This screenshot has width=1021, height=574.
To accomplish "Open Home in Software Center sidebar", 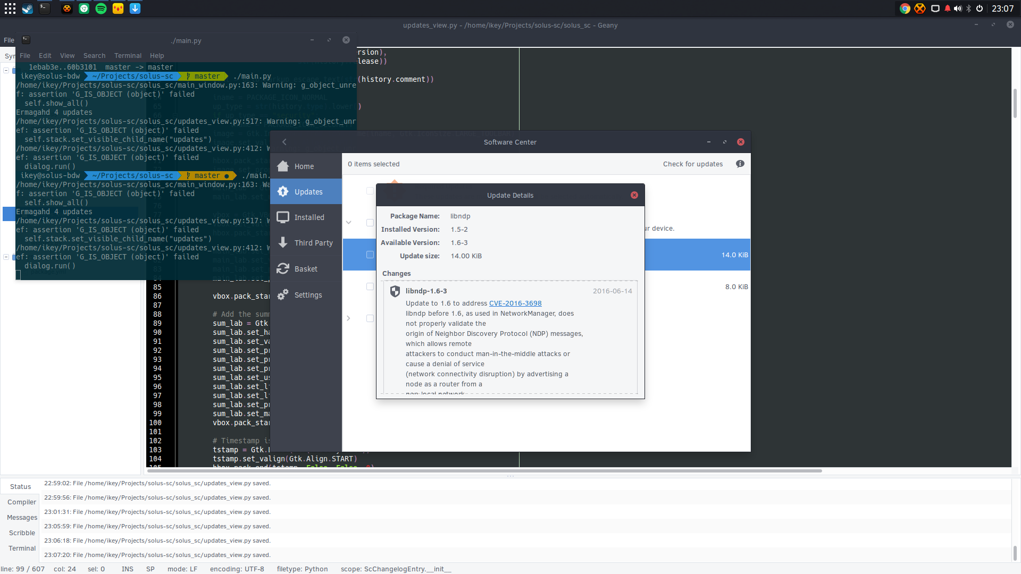I will pyautogui.click(x=306, y=166).
